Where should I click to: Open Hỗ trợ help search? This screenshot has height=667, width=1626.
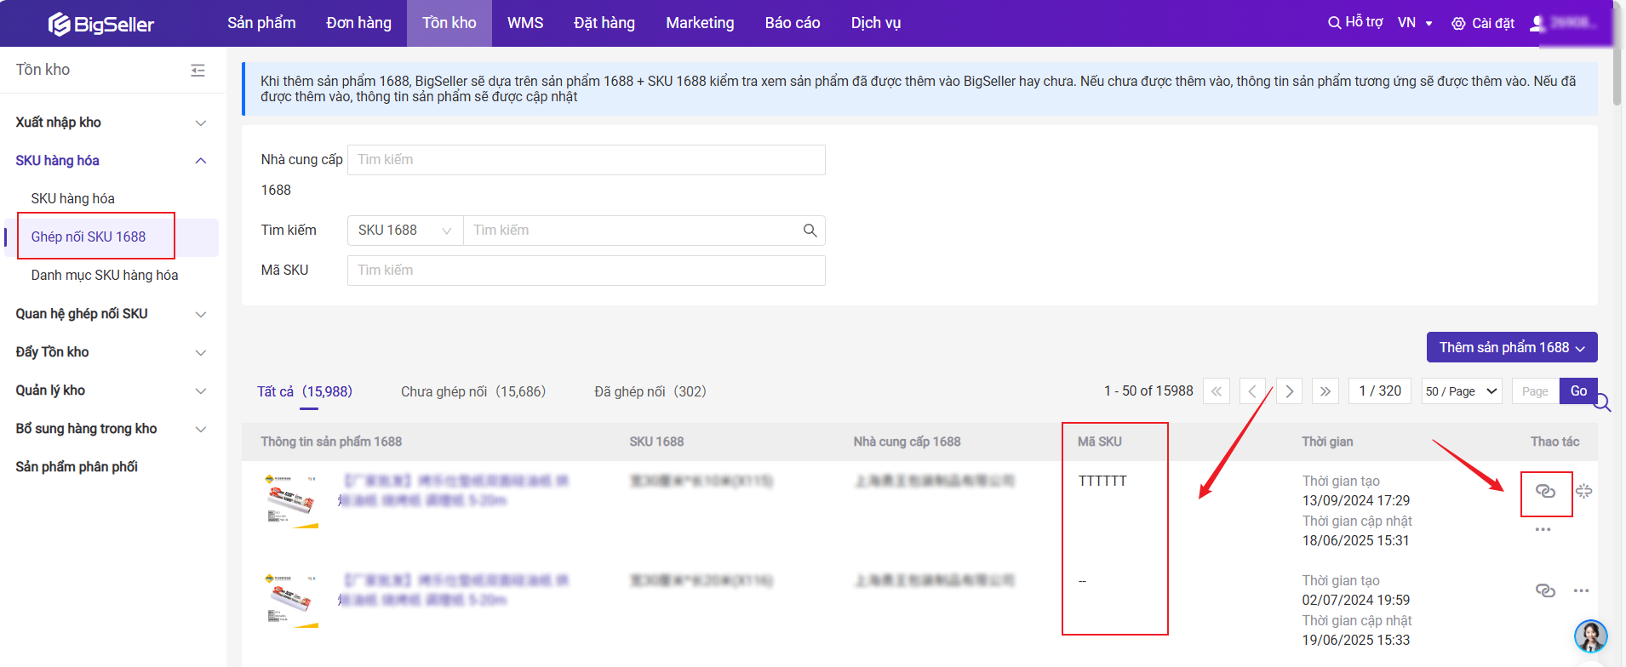[x=1355, y=22]
